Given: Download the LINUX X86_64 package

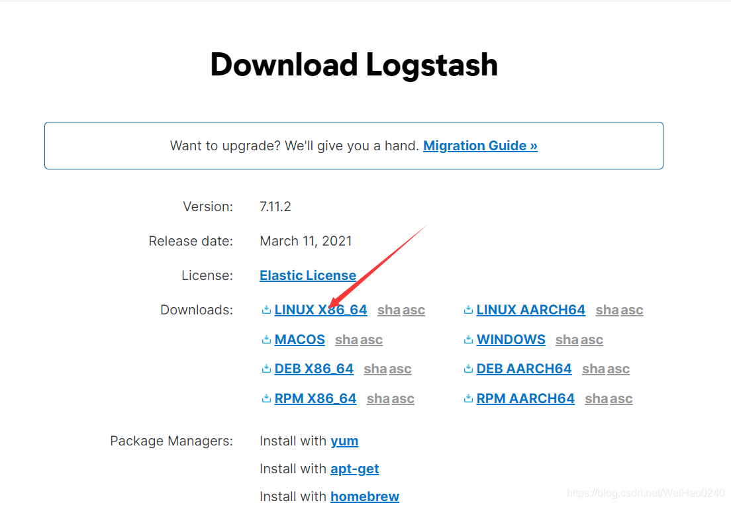Looking at the screenshot, I should 320,310.
